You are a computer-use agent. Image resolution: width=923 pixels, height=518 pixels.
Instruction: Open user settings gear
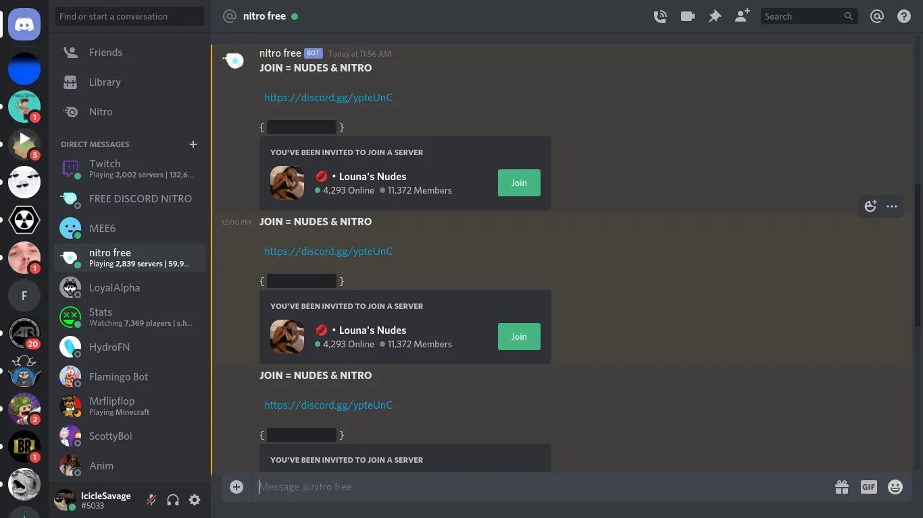[195, 500]
